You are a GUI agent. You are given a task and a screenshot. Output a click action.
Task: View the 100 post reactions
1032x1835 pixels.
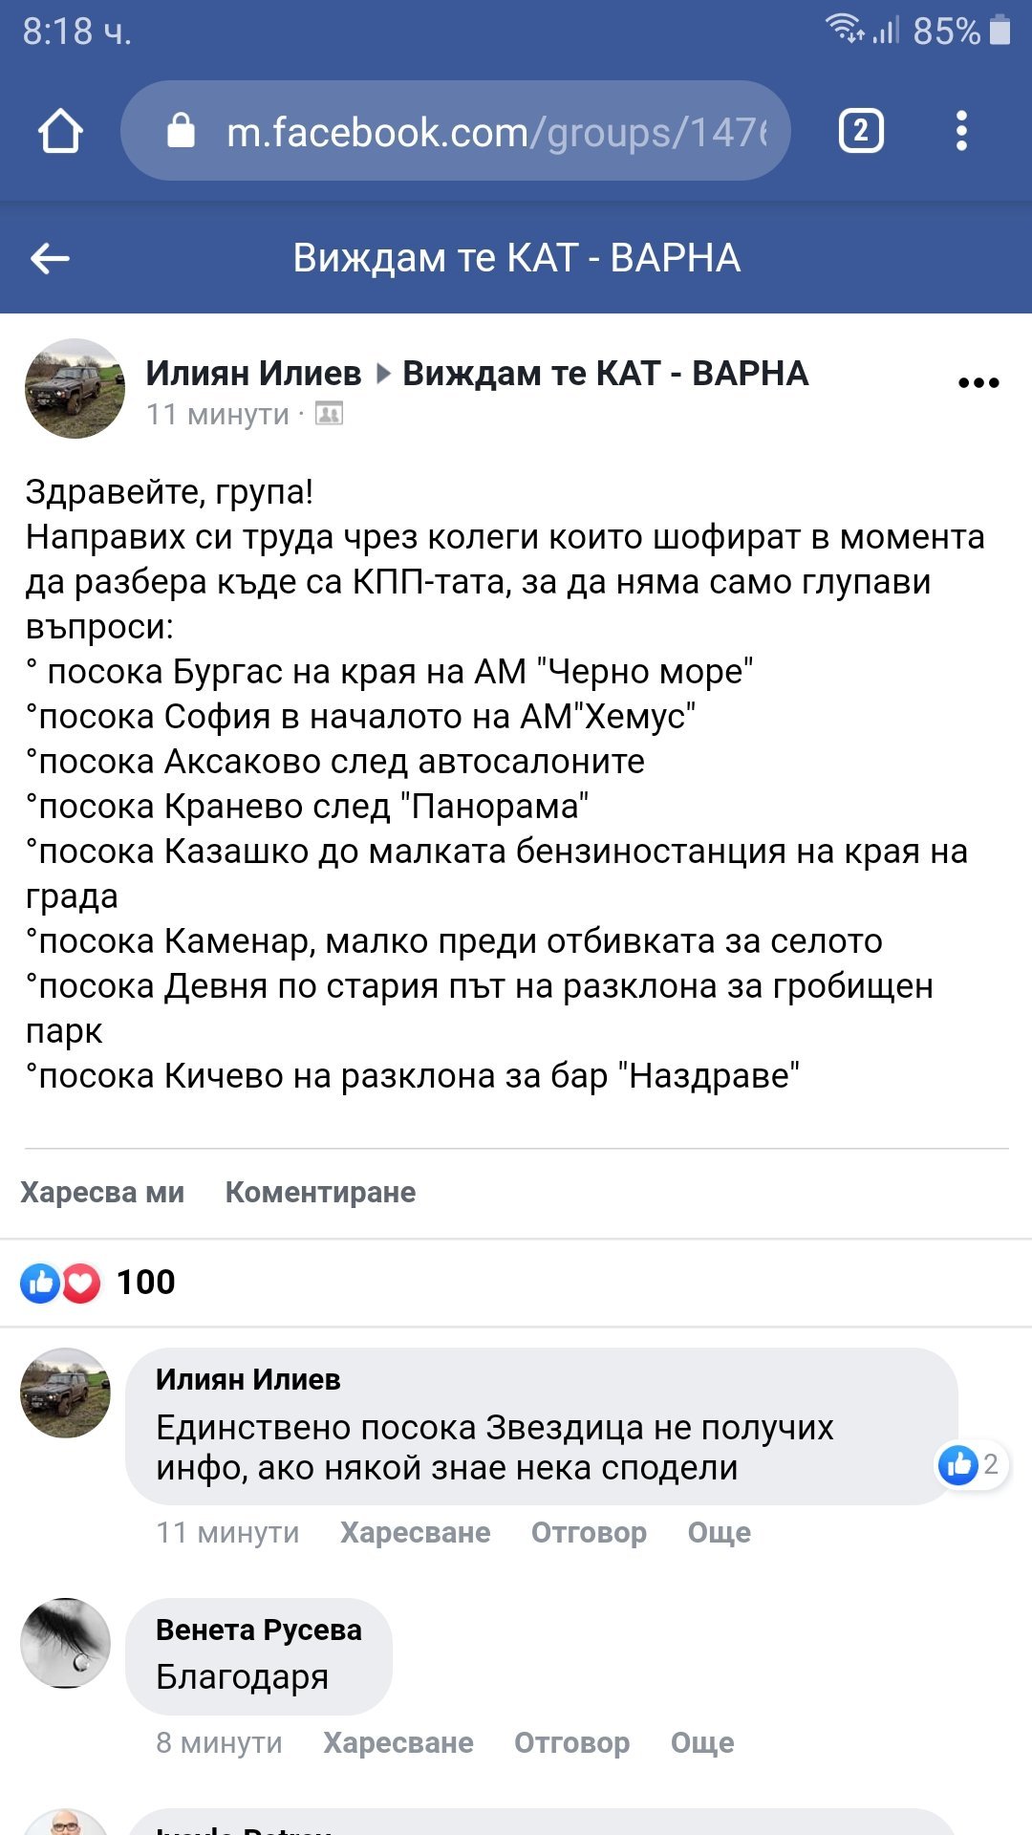pyautogui.click(x=98, y=1283)
